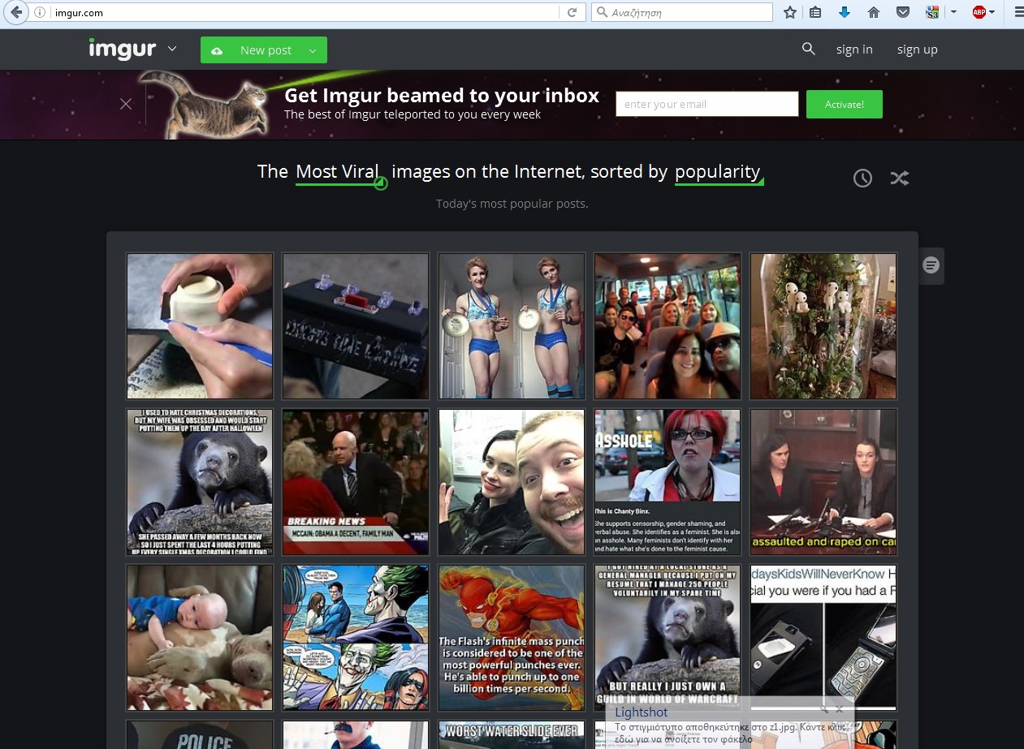Show downloads with blue arrow icon
The image size is (1024, 749).
(845, 12)
